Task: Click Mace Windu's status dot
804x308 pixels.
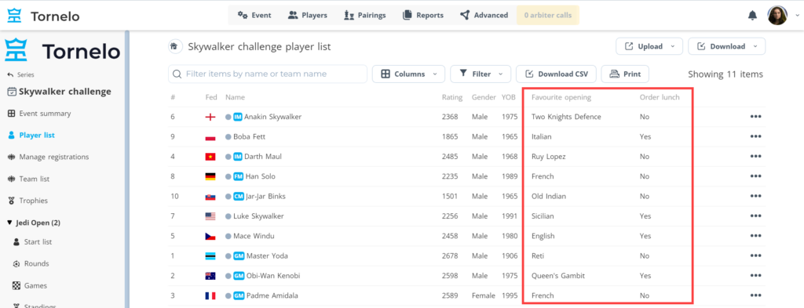Action: coord(228,237)
